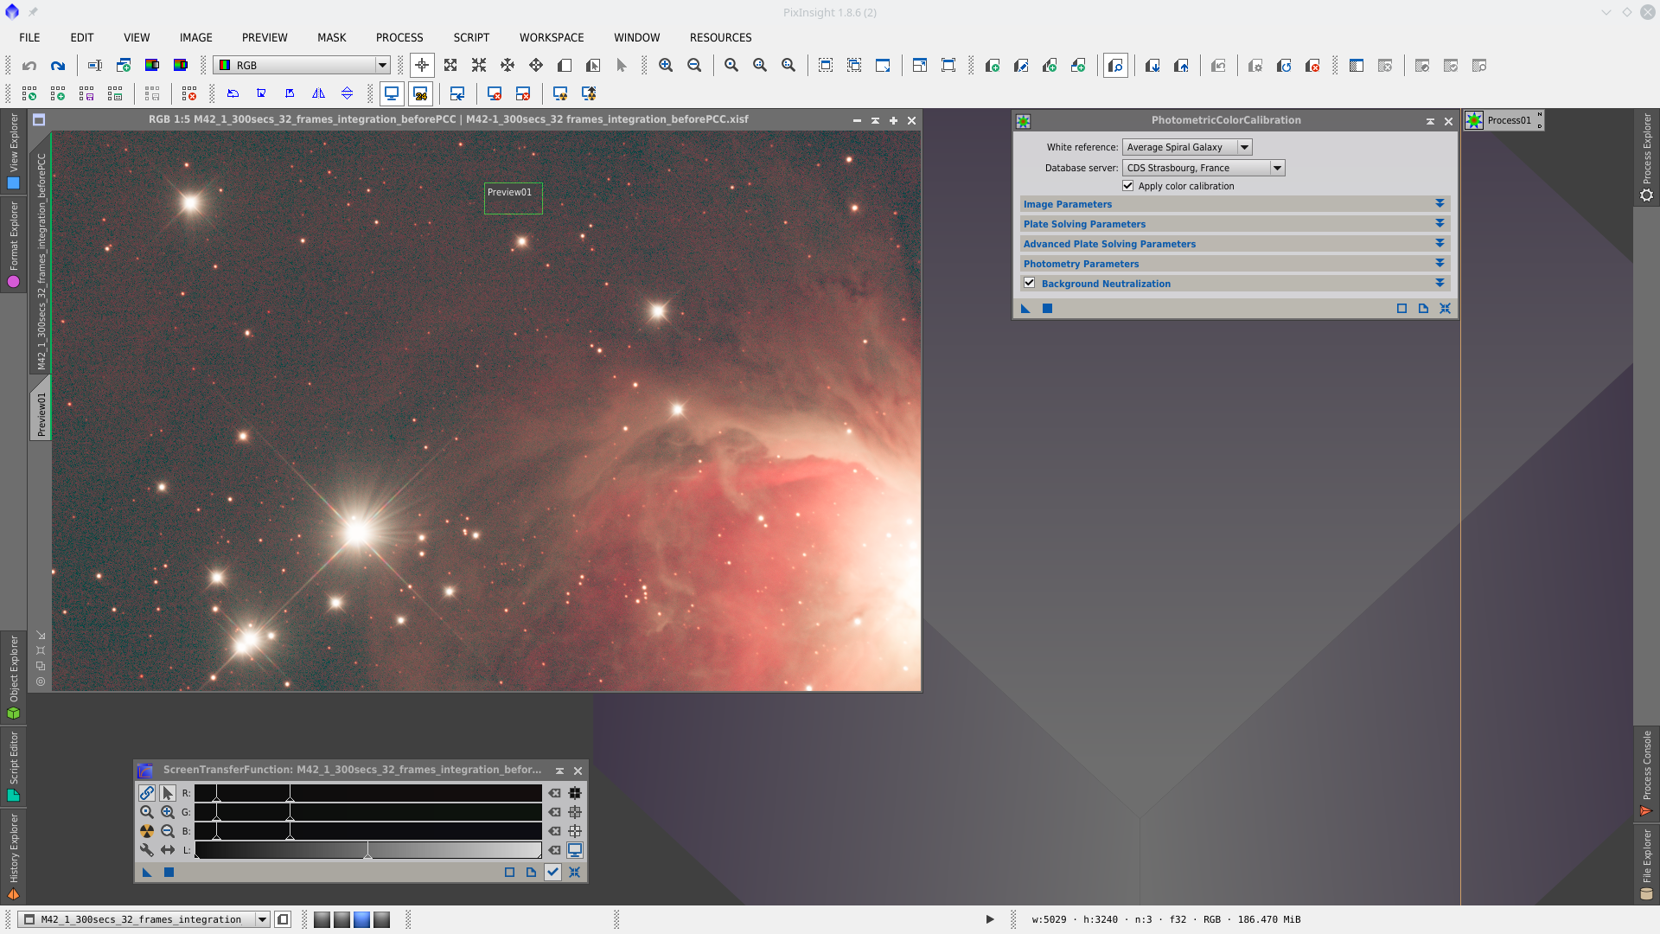Open the Process Console side panel

point(1646,771)
